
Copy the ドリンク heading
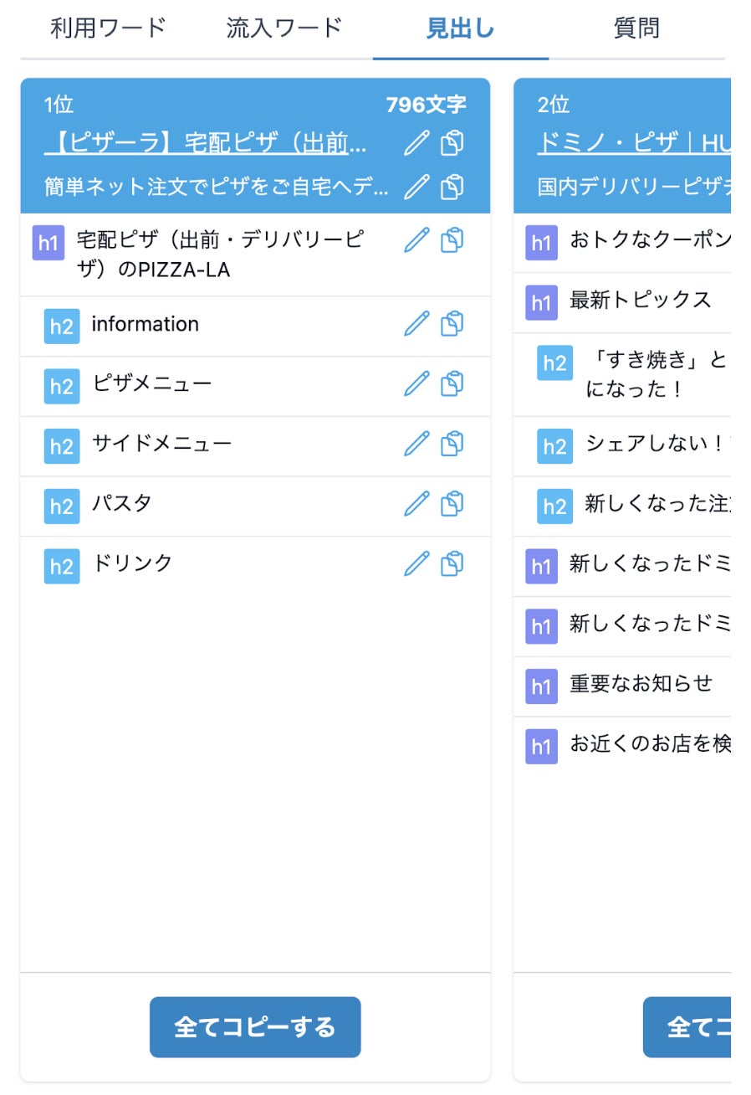click(452, 563)
